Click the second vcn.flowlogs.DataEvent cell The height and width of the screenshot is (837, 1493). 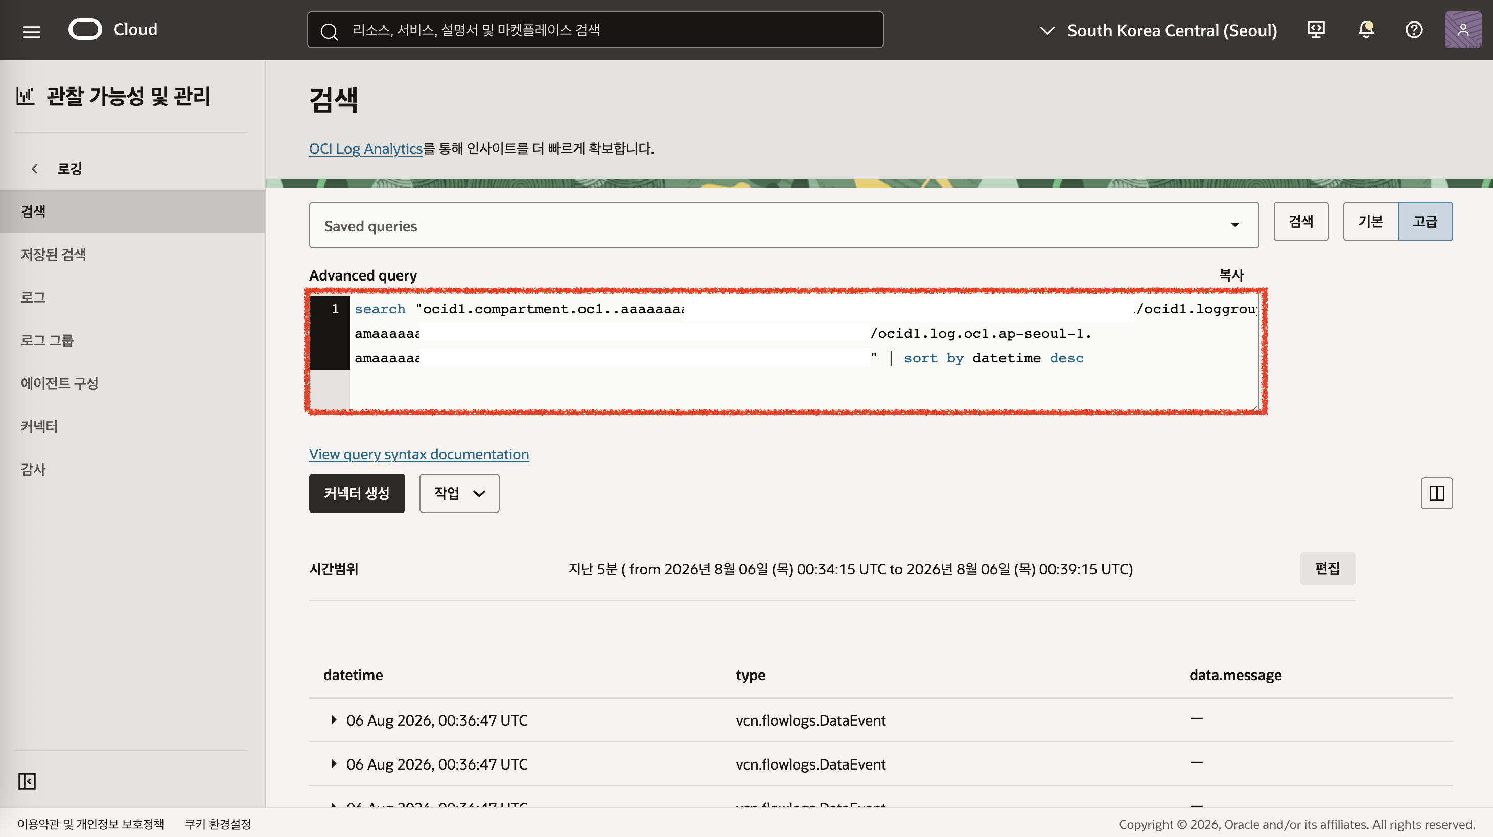[810, 764]
